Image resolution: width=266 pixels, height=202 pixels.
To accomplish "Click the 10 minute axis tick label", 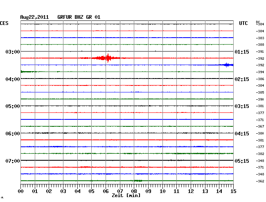I will point(162,191).
